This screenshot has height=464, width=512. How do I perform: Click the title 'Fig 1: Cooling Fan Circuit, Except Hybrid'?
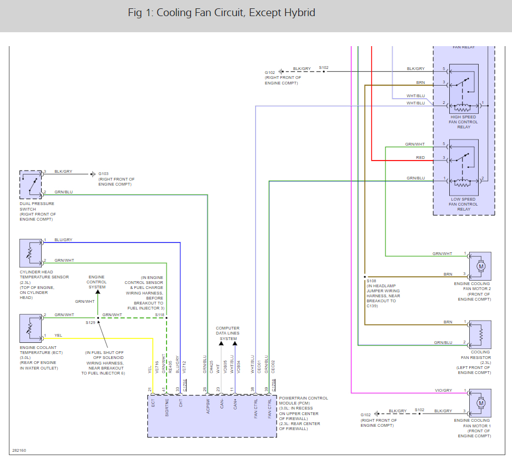(x=222, y=12)
